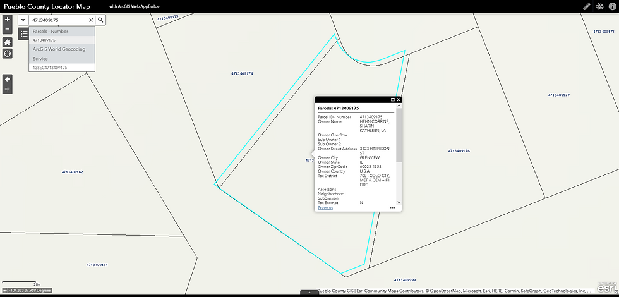Click parcel label 4713409177 on map
This screenshot has width=619, height=297.
[x=558, y=95]
